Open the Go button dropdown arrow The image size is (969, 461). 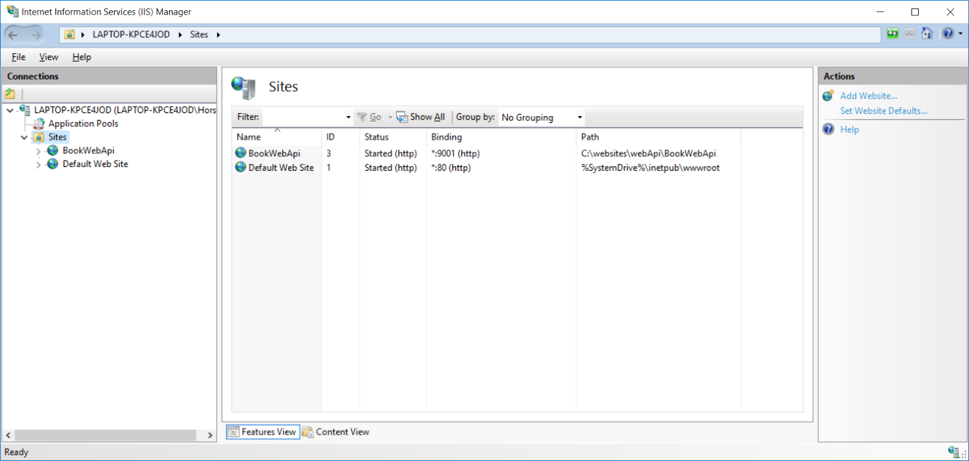click(390, 117)
